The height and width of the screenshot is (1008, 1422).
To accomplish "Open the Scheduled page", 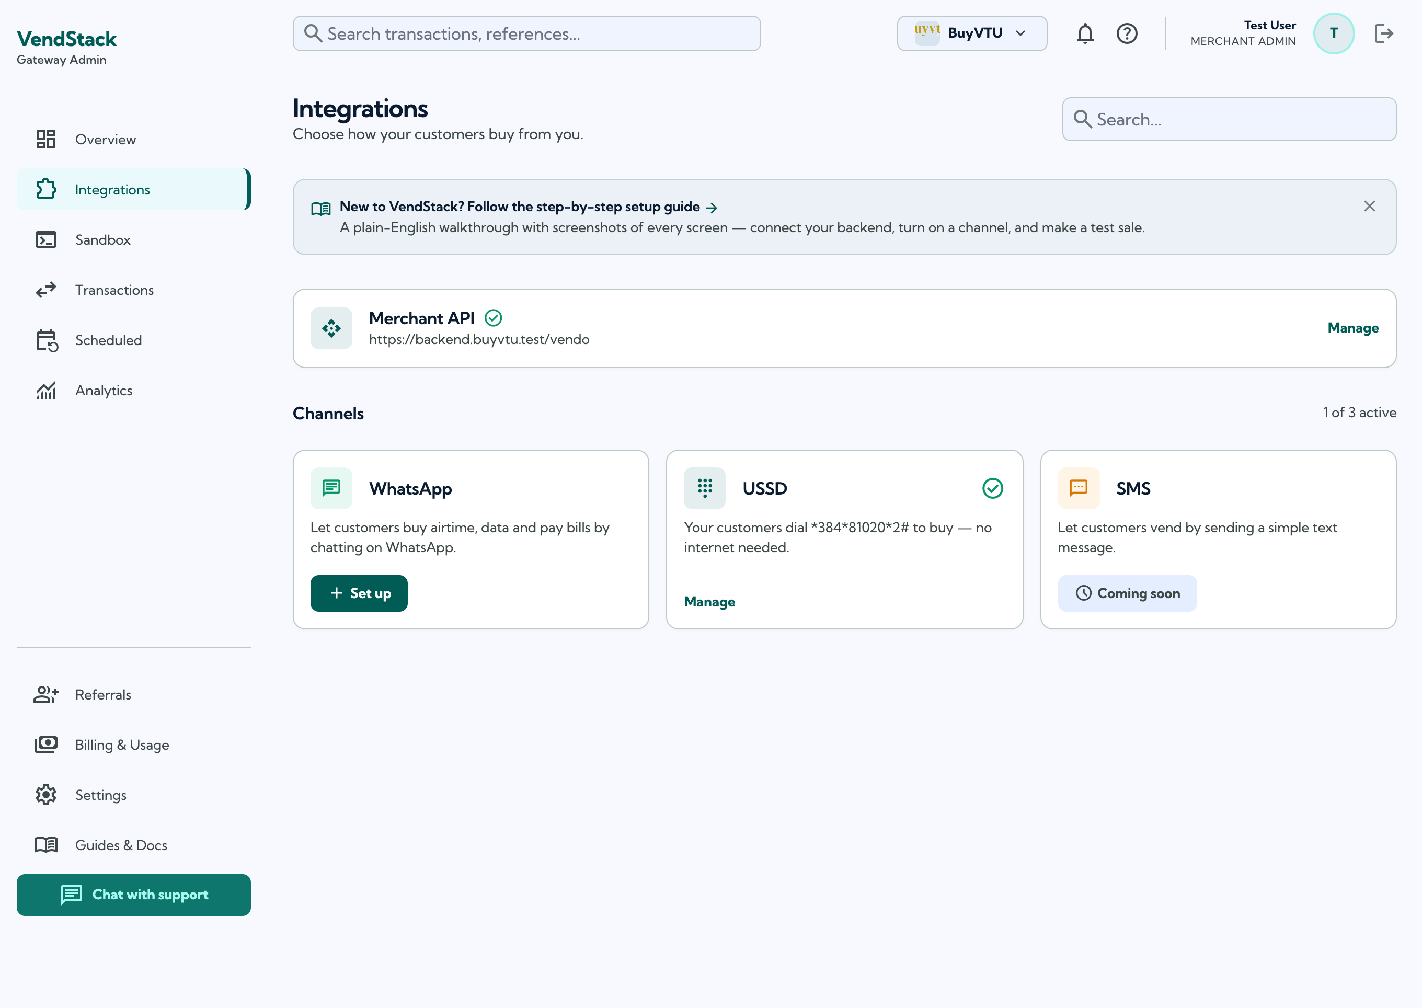I will click(133, 340).
